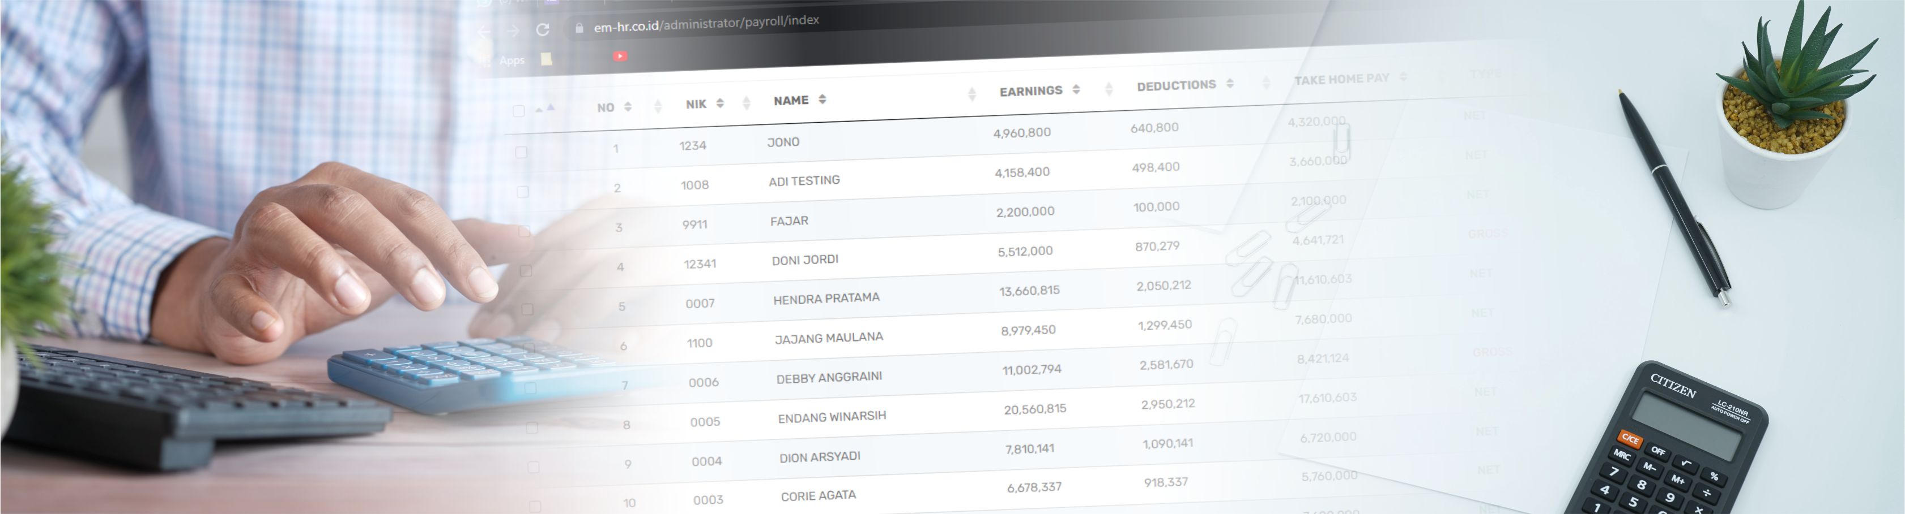1905x514 pixels.
Task: Click employee name DEBBY ANGGRAINI
Action: [x=829, y=377]
